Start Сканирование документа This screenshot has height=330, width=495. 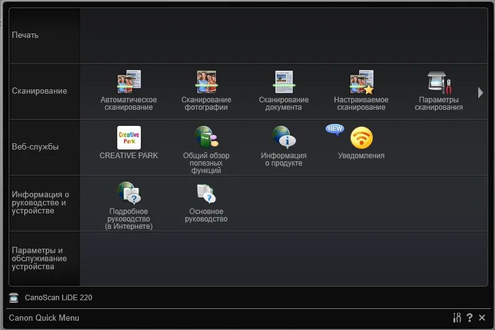point(283,90)
